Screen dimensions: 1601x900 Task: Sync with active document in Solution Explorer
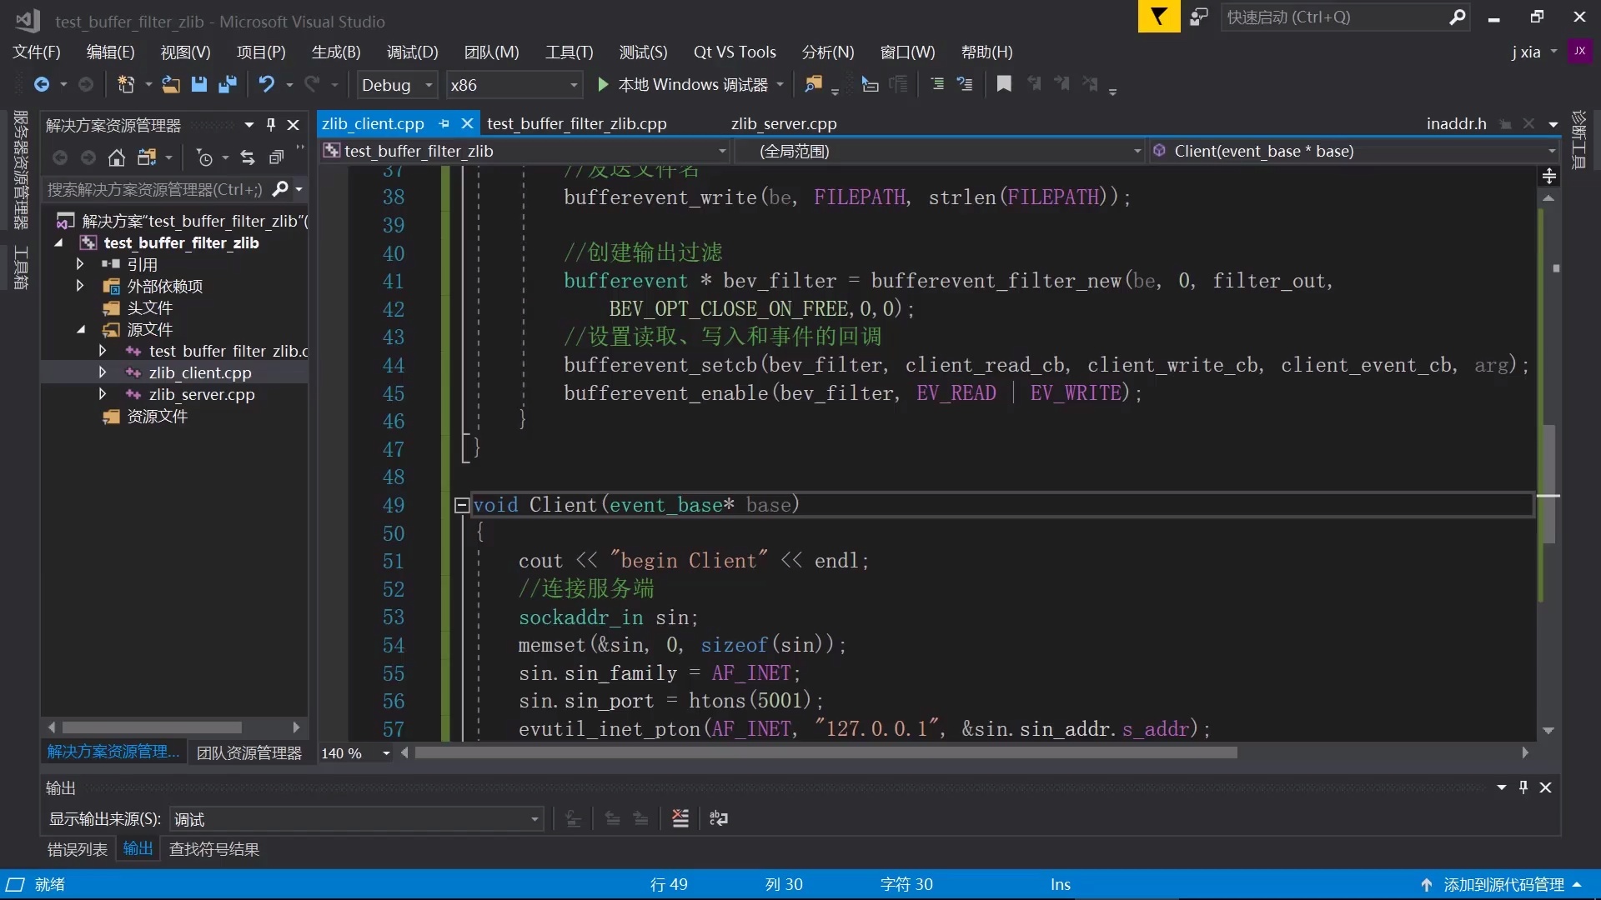pyautogui.click(x=248, y=157)
